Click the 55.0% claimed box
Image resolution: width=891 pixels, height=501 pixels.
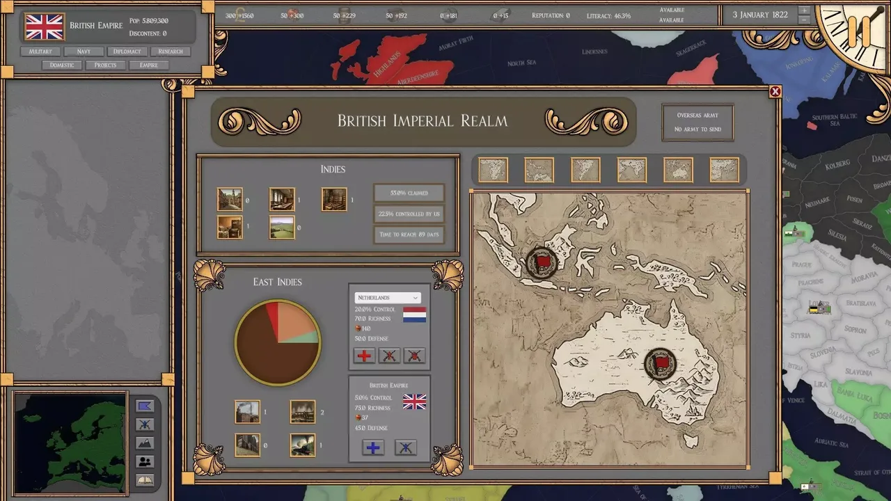[x=409, y=193]
